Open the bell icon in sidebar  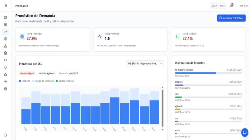tap(6, 68)
